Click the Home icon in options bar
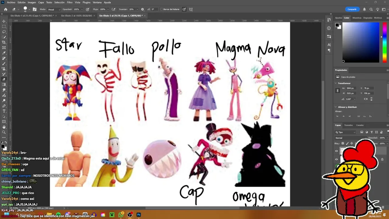The height and width of the screenshot is (219, 389). (x=5, y=9)
